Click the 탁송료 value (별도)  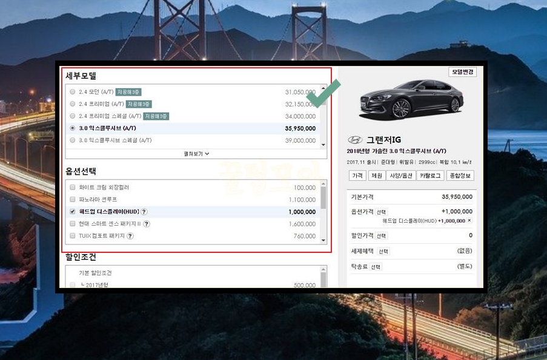pos(465,266)
